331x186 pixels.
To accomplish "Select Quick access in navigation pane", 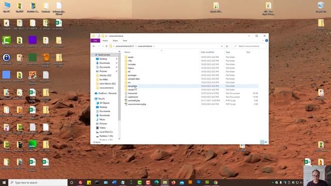I will (x=104, y=55).
